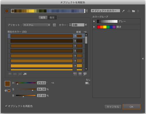This screenshot has width=146, height=114.
Task: Click the find color in artwork magnifier icon
Action: pos(85,74)
